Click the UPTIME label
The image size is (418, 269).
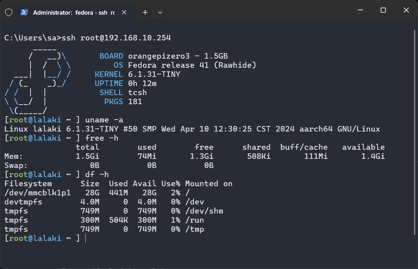[x=109, y=83]
